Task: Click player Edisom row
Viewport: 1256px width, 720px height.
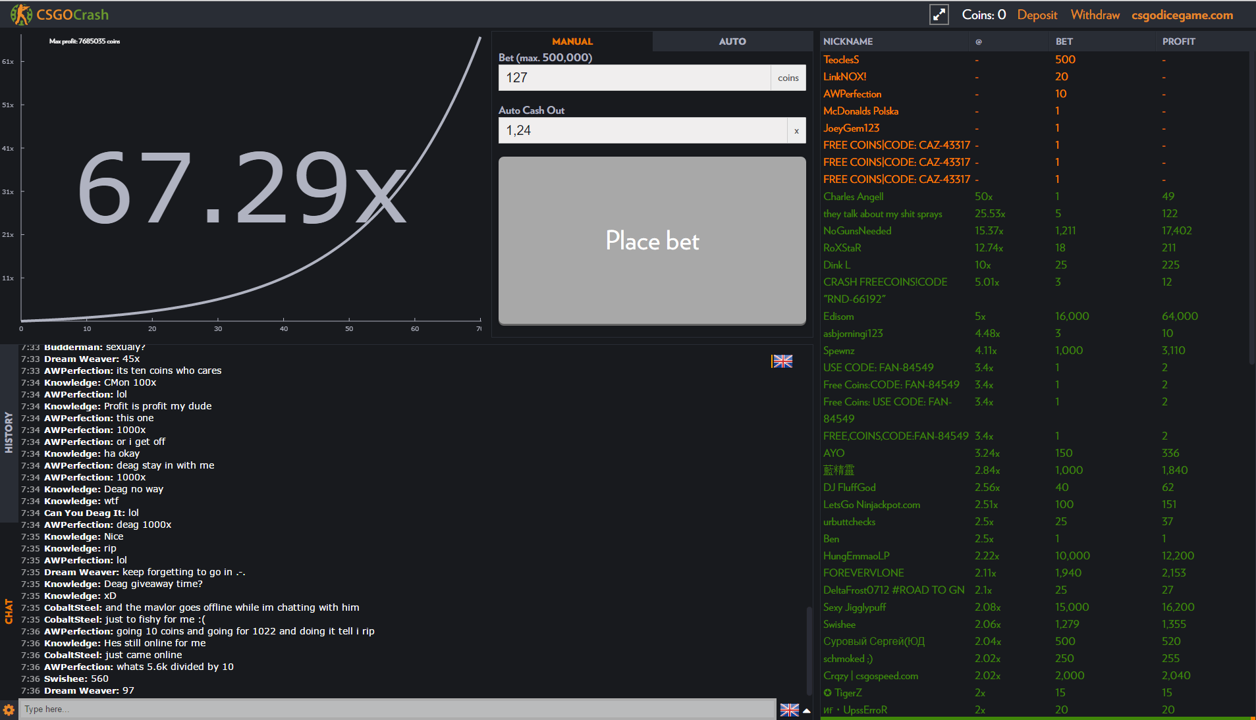Action: click(1035, 316)
